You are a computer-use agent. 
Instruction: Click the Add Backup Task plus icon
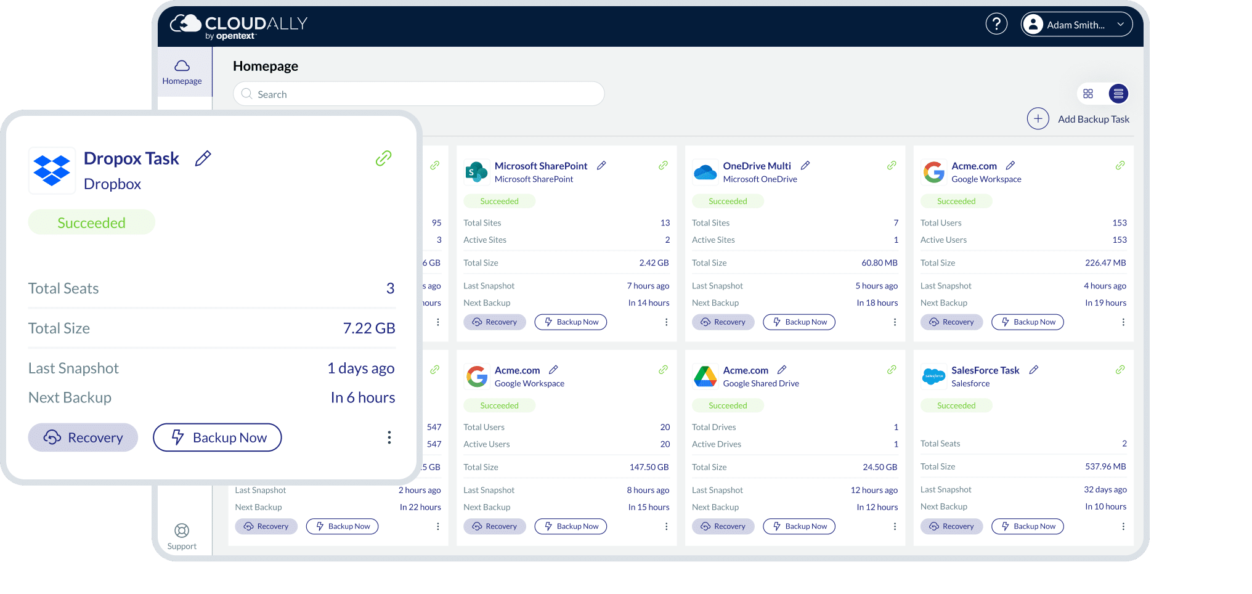1038,119
